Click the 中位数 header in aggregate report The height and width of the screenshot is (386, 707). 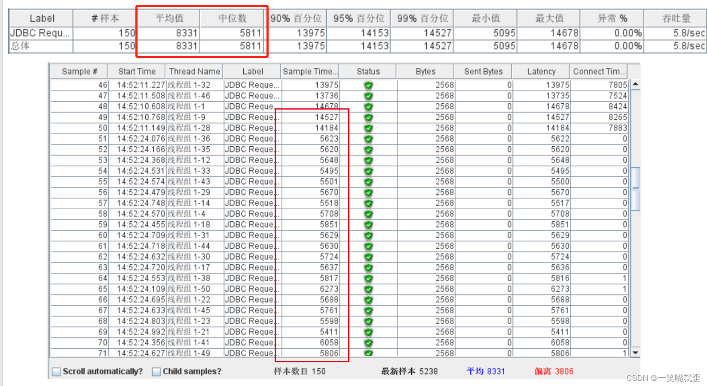point(232,18)
